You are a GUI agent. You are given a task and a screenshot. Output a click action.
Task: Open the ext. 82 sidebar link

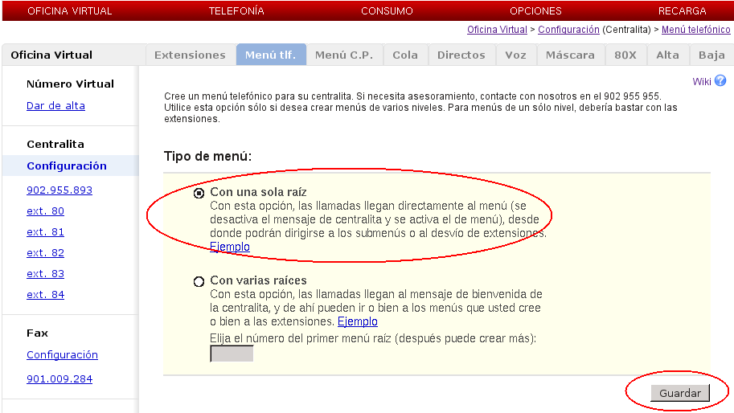[x=45, y=253]
